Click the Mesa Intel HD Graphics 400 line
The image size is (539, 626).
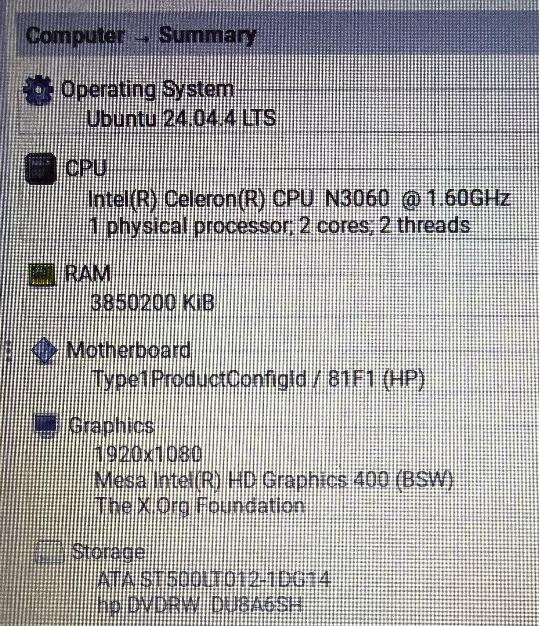[x=273, y=480]
